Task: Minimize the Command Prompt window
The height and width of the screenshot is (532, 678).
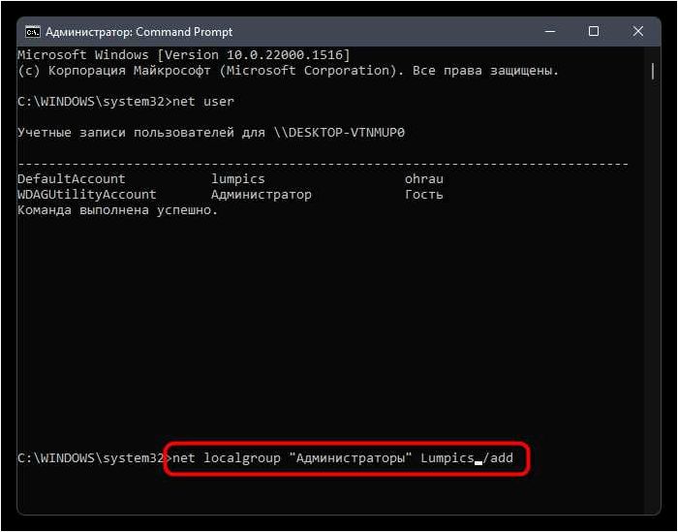Action: [x=550, y=32]
